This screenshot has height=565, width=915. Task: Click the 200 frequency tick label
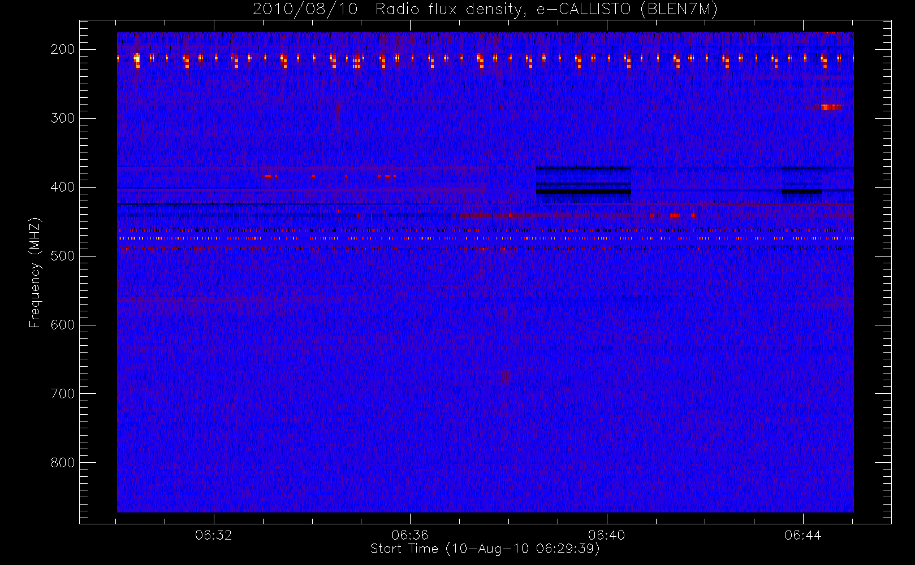(x=62, y=49)
